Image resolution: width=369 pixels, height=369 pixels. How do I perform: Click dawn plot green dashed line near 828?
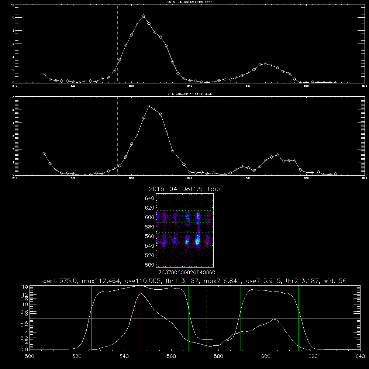point(117,44)
